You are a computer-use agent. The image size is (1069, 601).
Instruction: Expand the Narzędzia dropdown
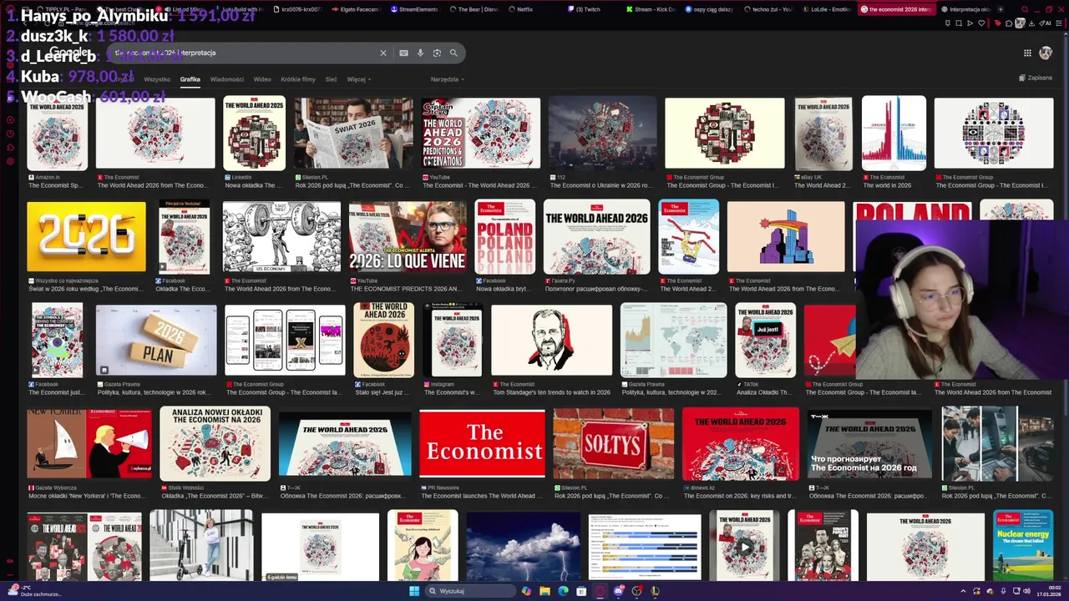click(x=448, y=79)
